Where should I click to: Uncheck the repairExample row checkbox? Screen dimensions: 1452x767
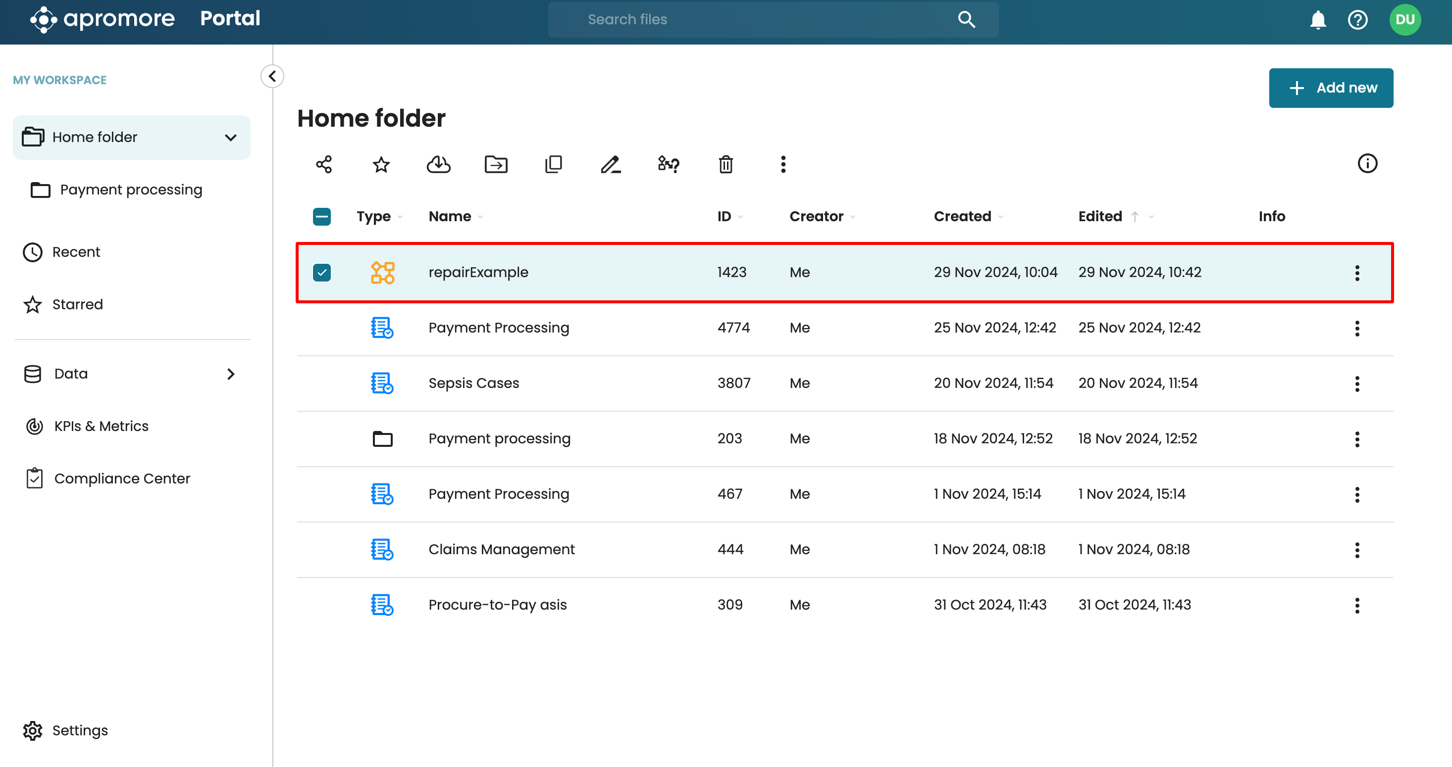coord(322,273)
